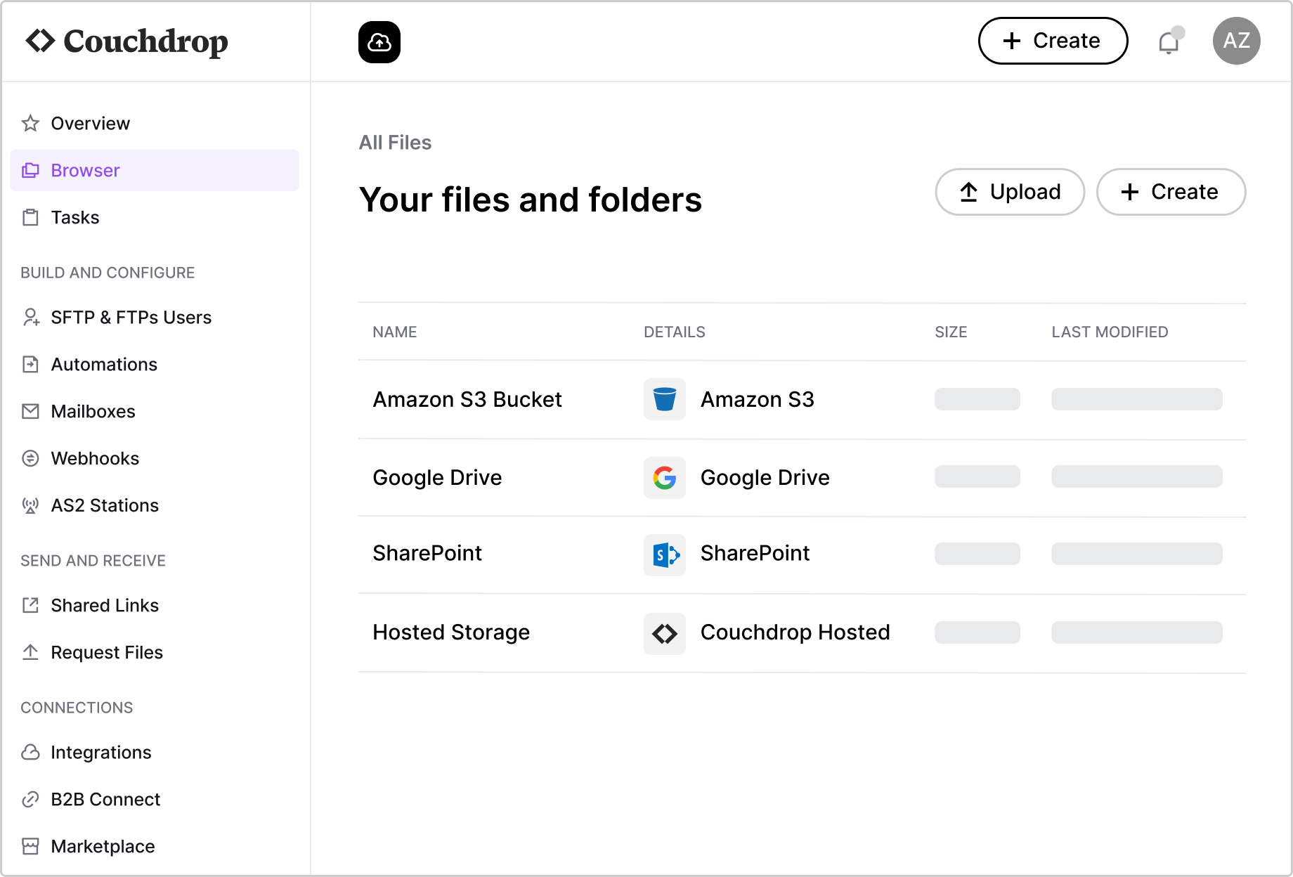Click the Overview star icon

point(30,124)
